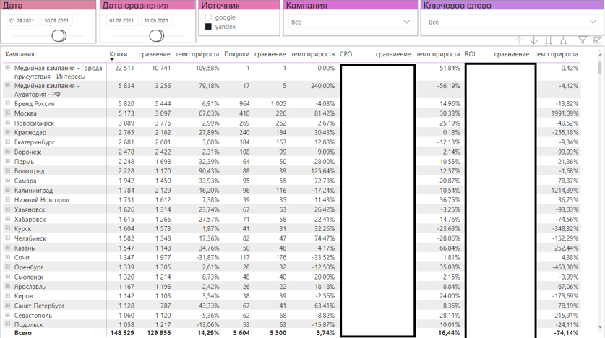Click the Дата сравнения slider handle
Image resolution: width=605 pixels, height=338 pixels.
[x=157, y=36]
